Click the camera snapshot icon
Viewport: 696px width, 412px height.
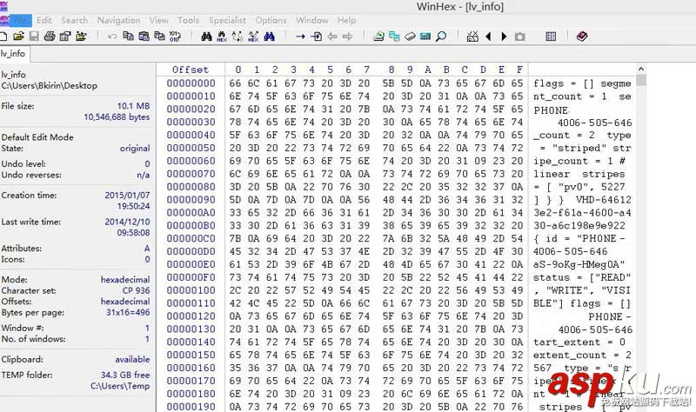point(519,37)
